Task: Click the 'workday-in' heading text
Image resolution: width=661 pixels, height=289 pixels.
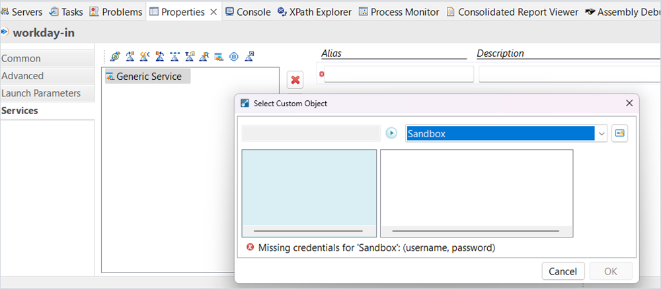Action: point(44,33)
